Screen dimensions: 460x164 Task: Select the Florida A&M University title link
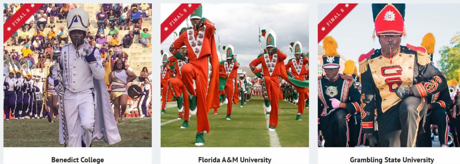(x=235, y=160)
